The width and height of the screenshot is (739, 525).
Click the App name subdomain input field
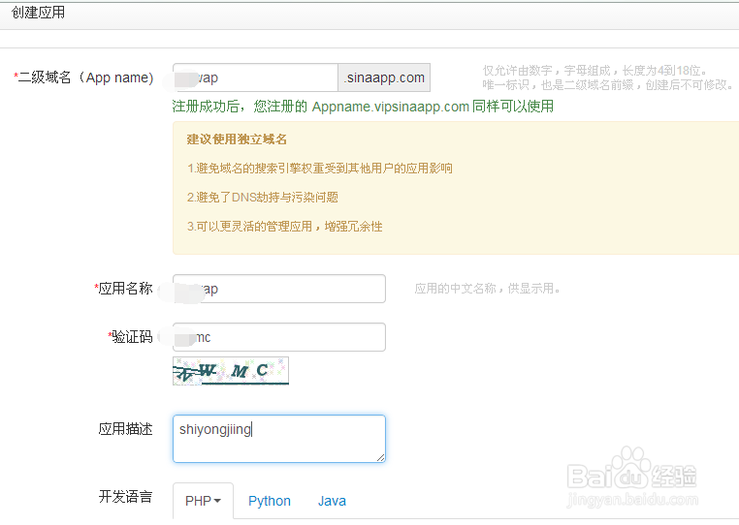point(255,77)
